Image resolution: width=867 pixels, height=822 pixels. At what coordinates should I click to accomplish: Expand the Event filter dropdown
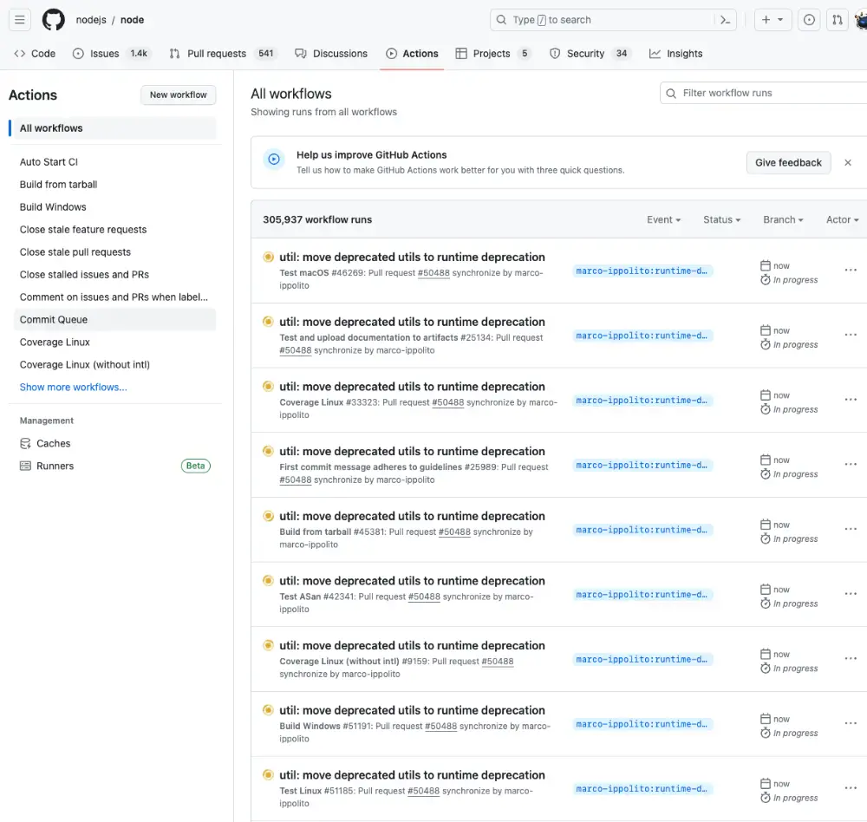(x=663, y=220)
